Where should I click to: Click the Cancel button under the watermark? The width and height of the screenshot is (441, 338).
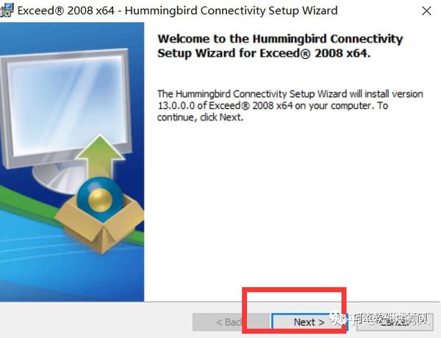395,322
